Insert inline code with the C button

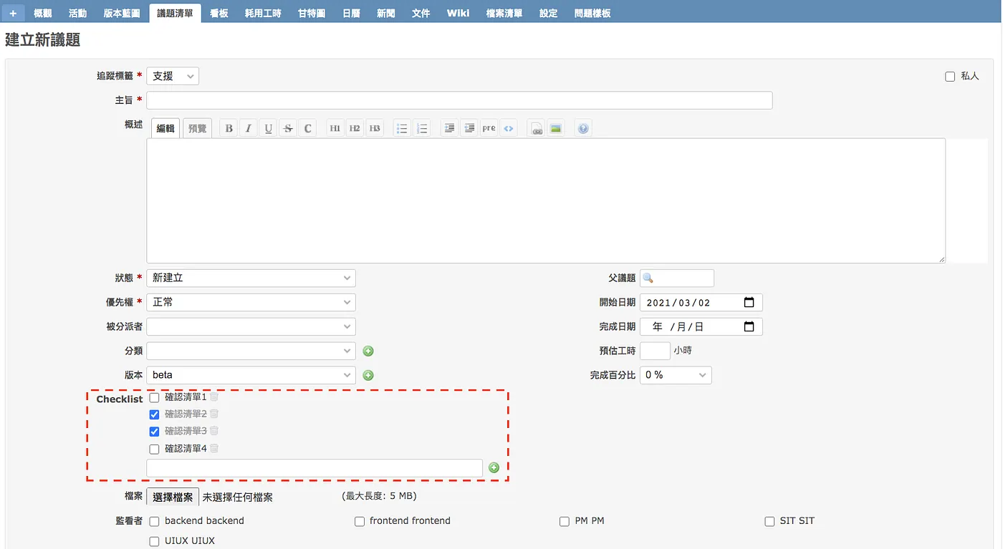click(308, 129)
